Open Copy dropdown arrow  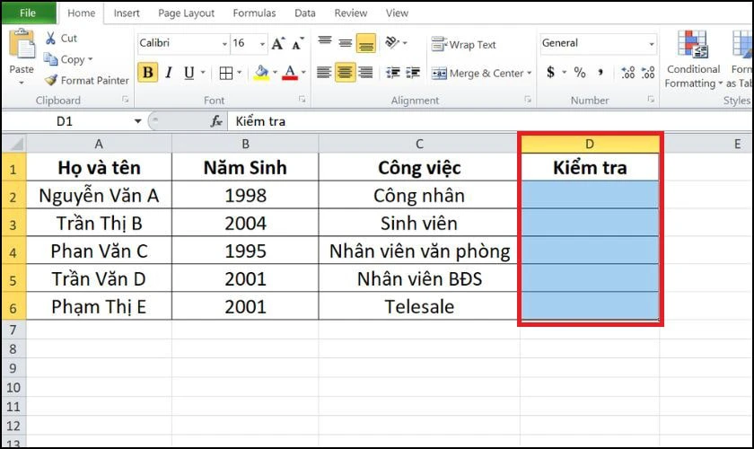tap(90, 59)
